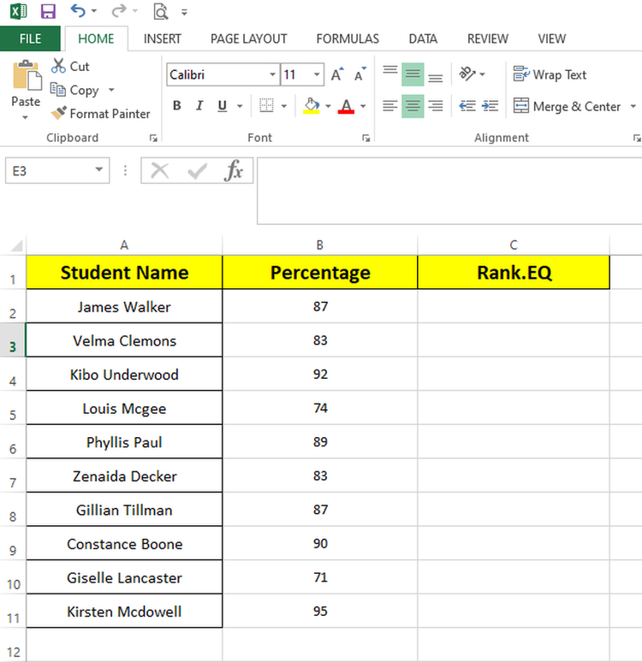Open the PAGE LAYOUT tab
642x662 pixels.
point(248,38)
